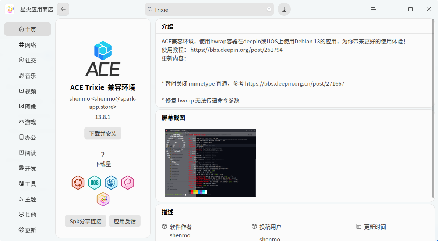Open the 工具 tools category
Viewport: 438px width, 241px height.
coord(27,184)
